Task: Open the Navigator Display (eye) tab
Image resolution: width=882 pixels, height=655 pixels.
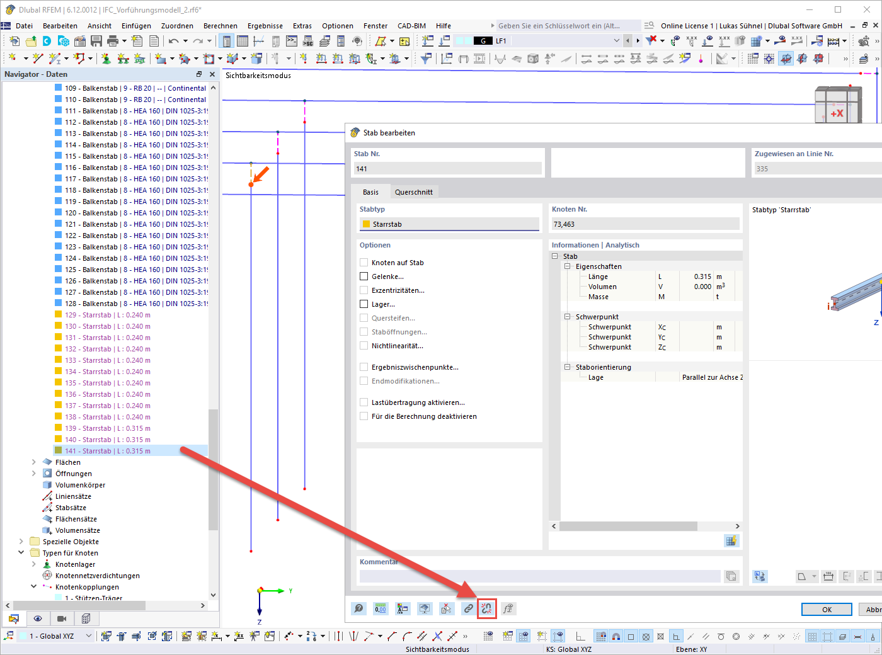Action: [38, 618]
